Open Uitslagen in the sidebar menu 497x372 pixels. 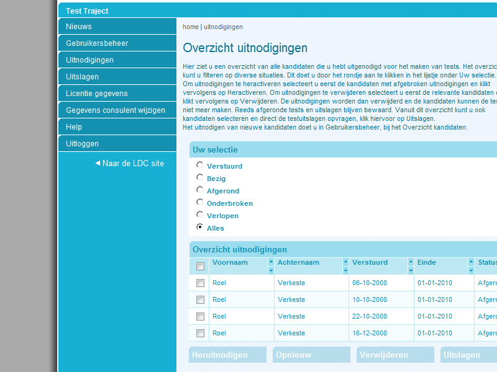coord(117,76)
